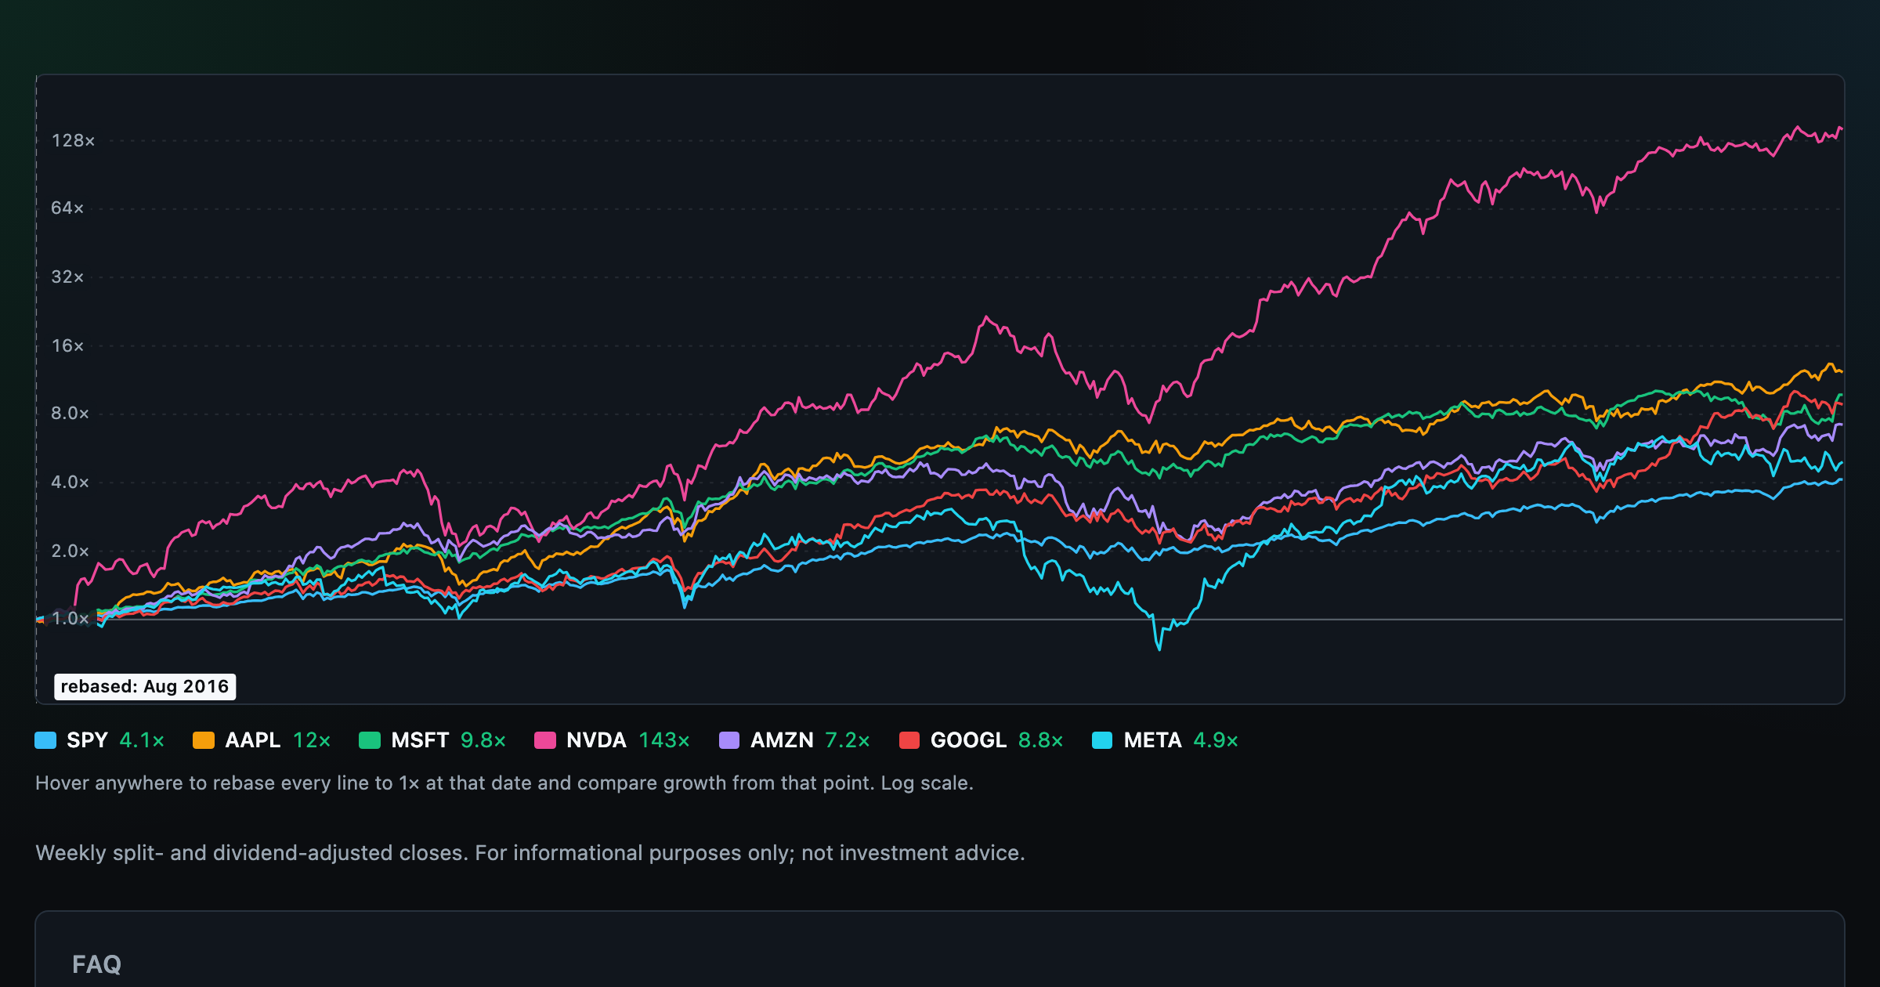Click the GOOGL red legend swatch
This screenshot has height=987, width=1880.
click(x=909, y=740)
